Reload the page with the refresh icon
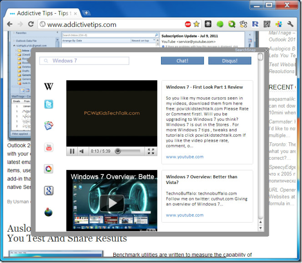 (31, 24)
